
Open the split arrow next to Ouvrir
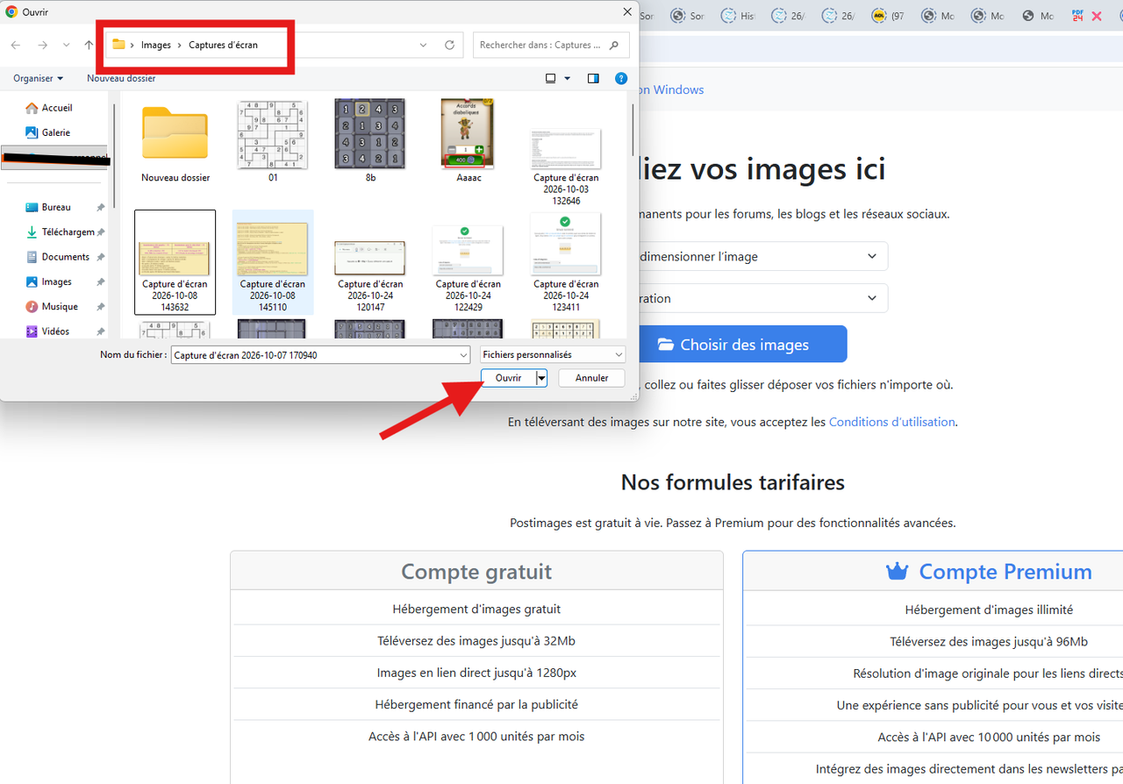click(542, 378)
